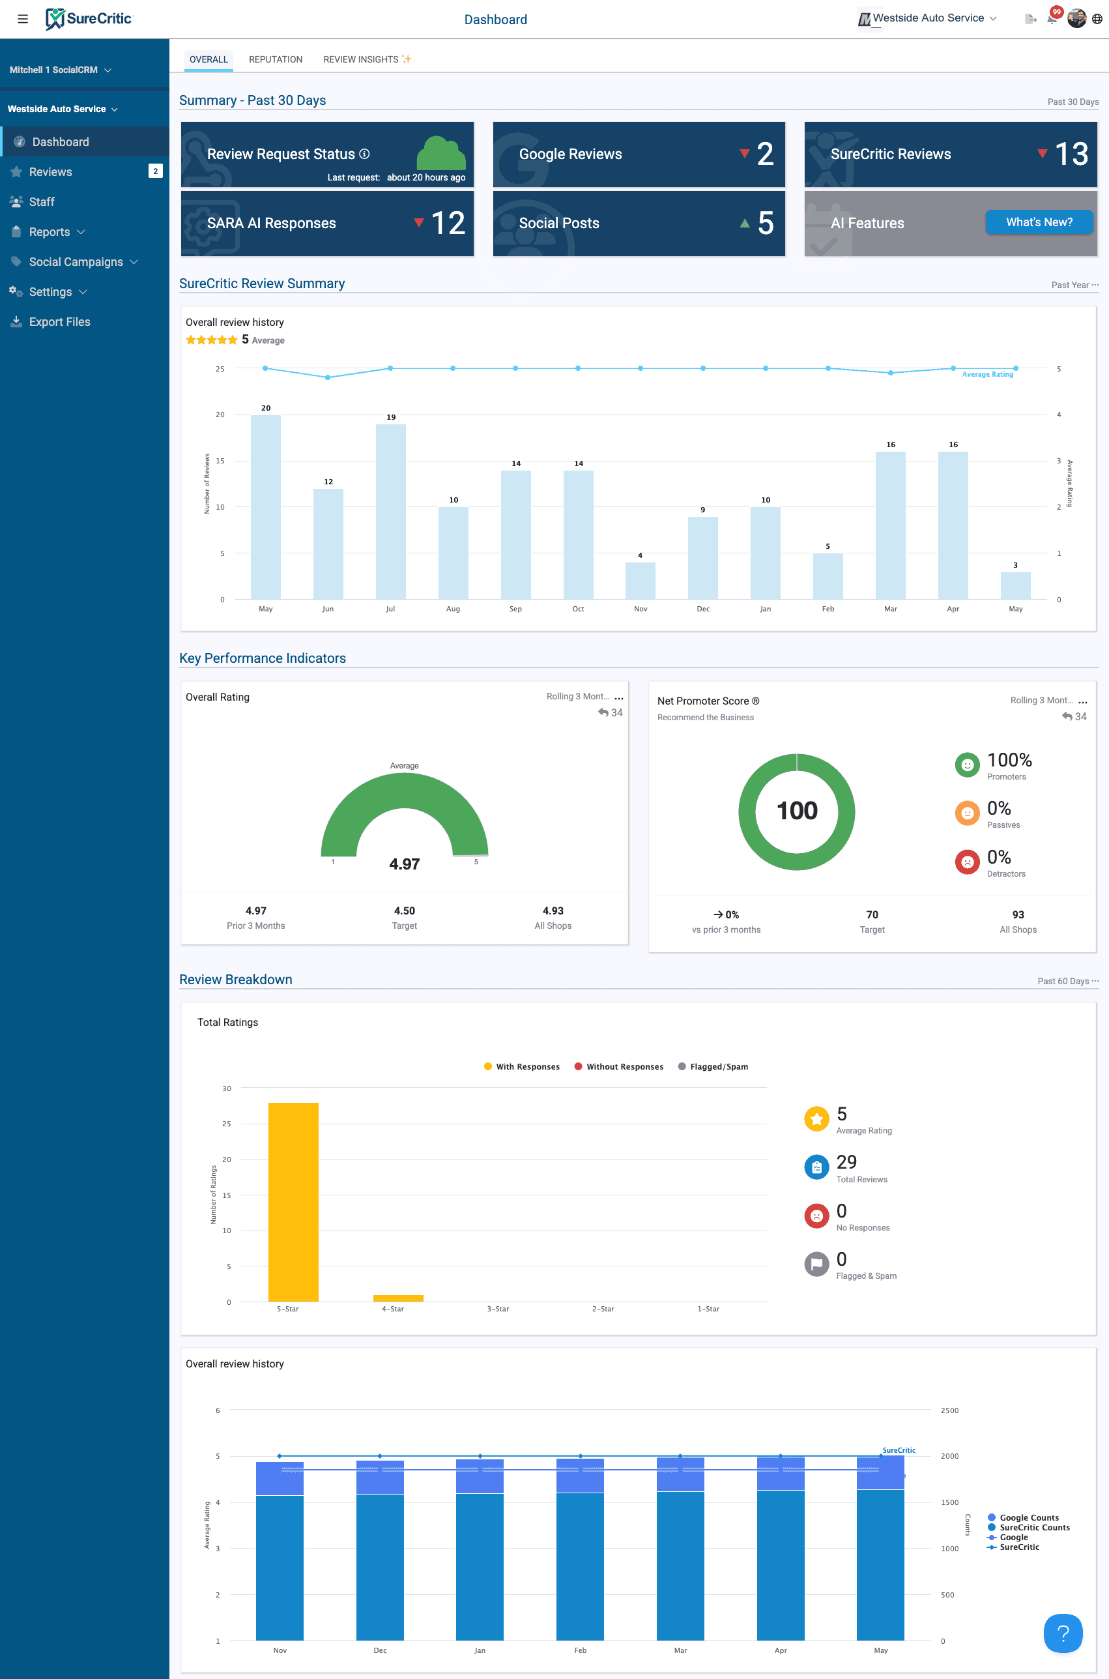Screen dimensions: 1109x1679
Task: Click the No Responses sad face icon
Action: (816, 1216)
